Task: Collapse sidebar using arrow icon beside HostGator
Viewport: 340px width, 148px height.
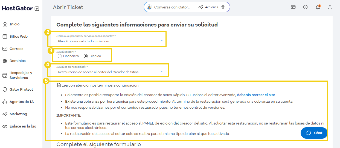Action: point(37,8)
